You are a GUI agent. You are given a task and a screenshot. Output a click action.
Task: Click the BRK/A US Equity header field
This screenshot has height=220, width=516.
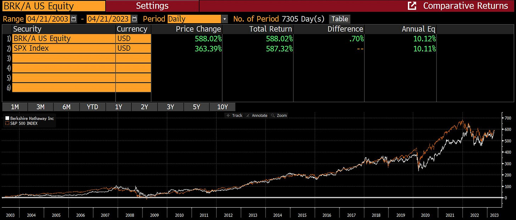point(53,6)
